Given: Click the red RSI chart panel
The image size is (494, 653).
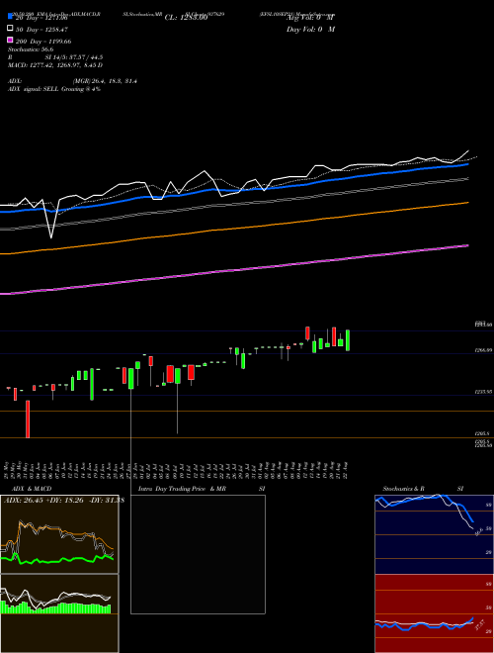Looking at the screenshot, I should [x=434, y=613].
